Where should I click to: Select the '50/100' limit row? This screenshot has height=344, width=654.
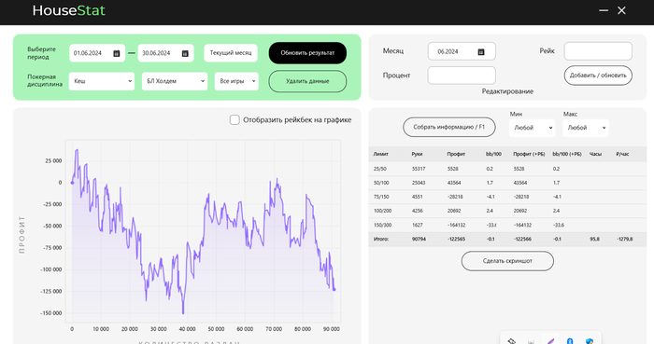[507, 183]
